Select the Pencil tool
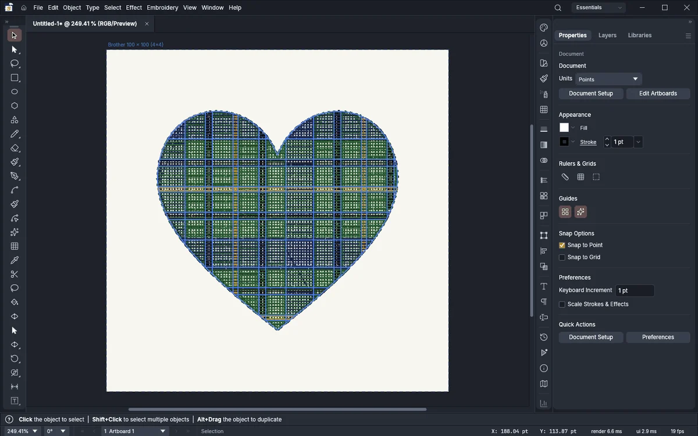 click(x=15, y=134)
